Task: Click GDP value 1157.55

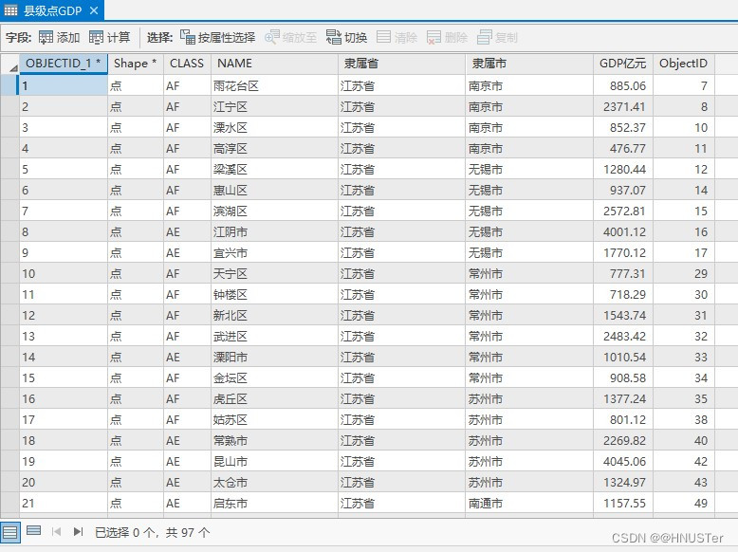Action: pyautogui.click(x=623, y=503)
